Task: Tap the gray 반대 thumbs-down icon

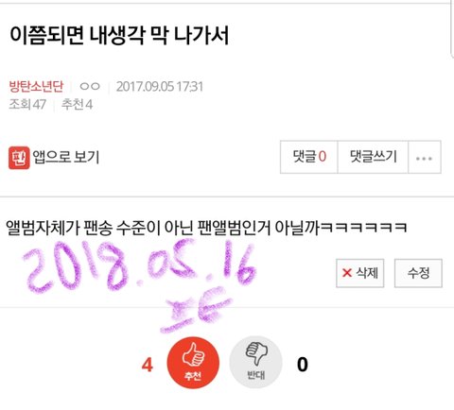Action: tap(255, 363)
